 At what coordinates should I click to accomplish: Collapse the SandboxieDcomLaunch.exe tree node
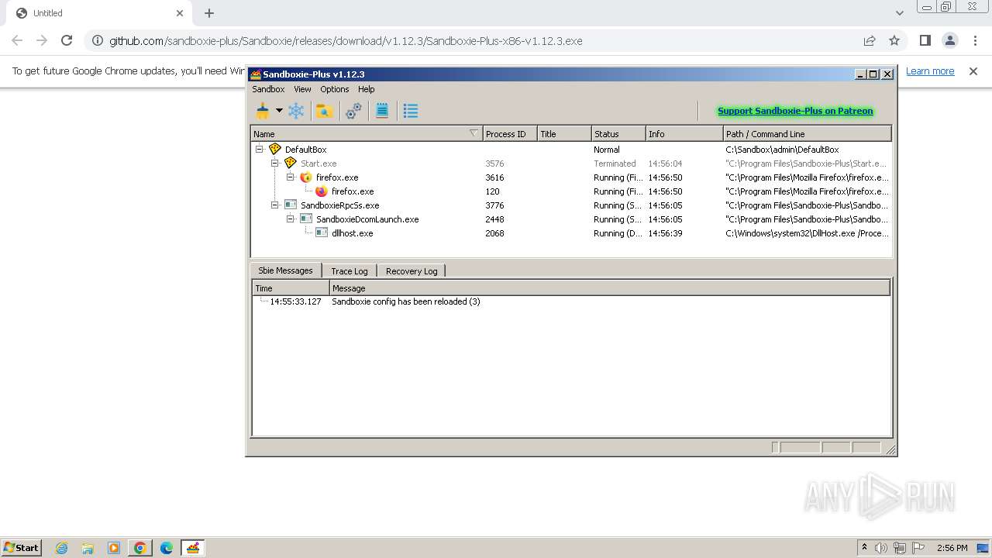point(291,219)
